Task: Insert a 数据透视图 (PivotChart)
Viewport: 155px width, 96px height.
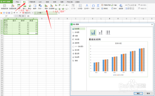Action: click(x=13, y=7)
